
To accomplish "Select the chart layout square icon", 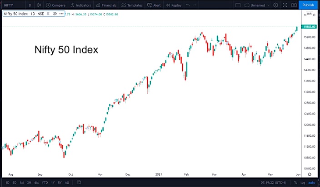I will click(x=238, y=5).
